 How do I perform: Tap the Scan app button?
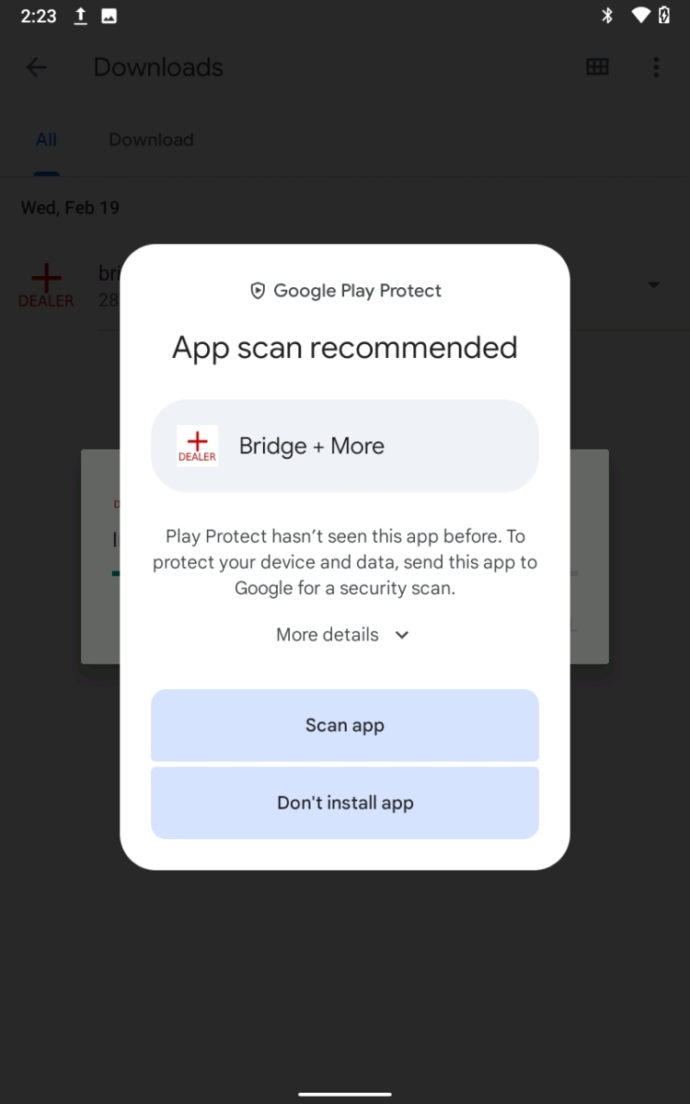345,725
